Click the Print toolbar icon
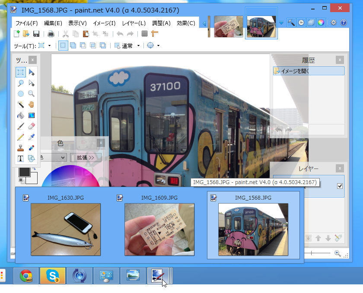 pyautogui.click(x=51, y=34)
